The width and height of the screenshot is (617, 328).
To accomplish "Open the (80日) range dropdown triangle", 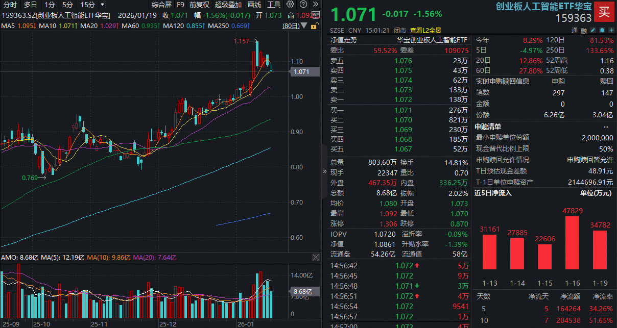I will pos(304,26).
